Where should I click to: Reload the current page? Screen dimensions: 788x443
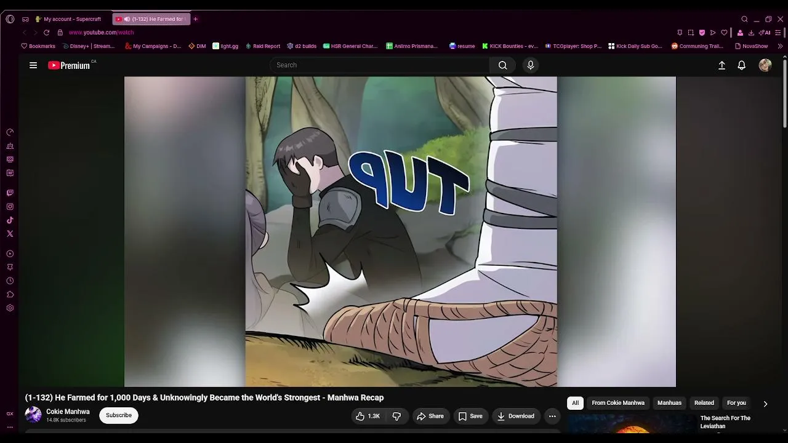click(x=46, y=33)
